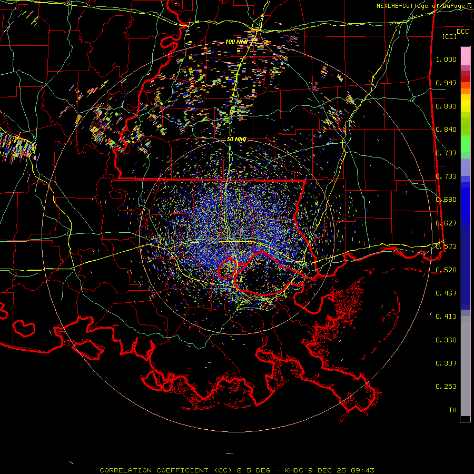
Task: Click the 50 NMI range ring label
Action: point(236,140)
